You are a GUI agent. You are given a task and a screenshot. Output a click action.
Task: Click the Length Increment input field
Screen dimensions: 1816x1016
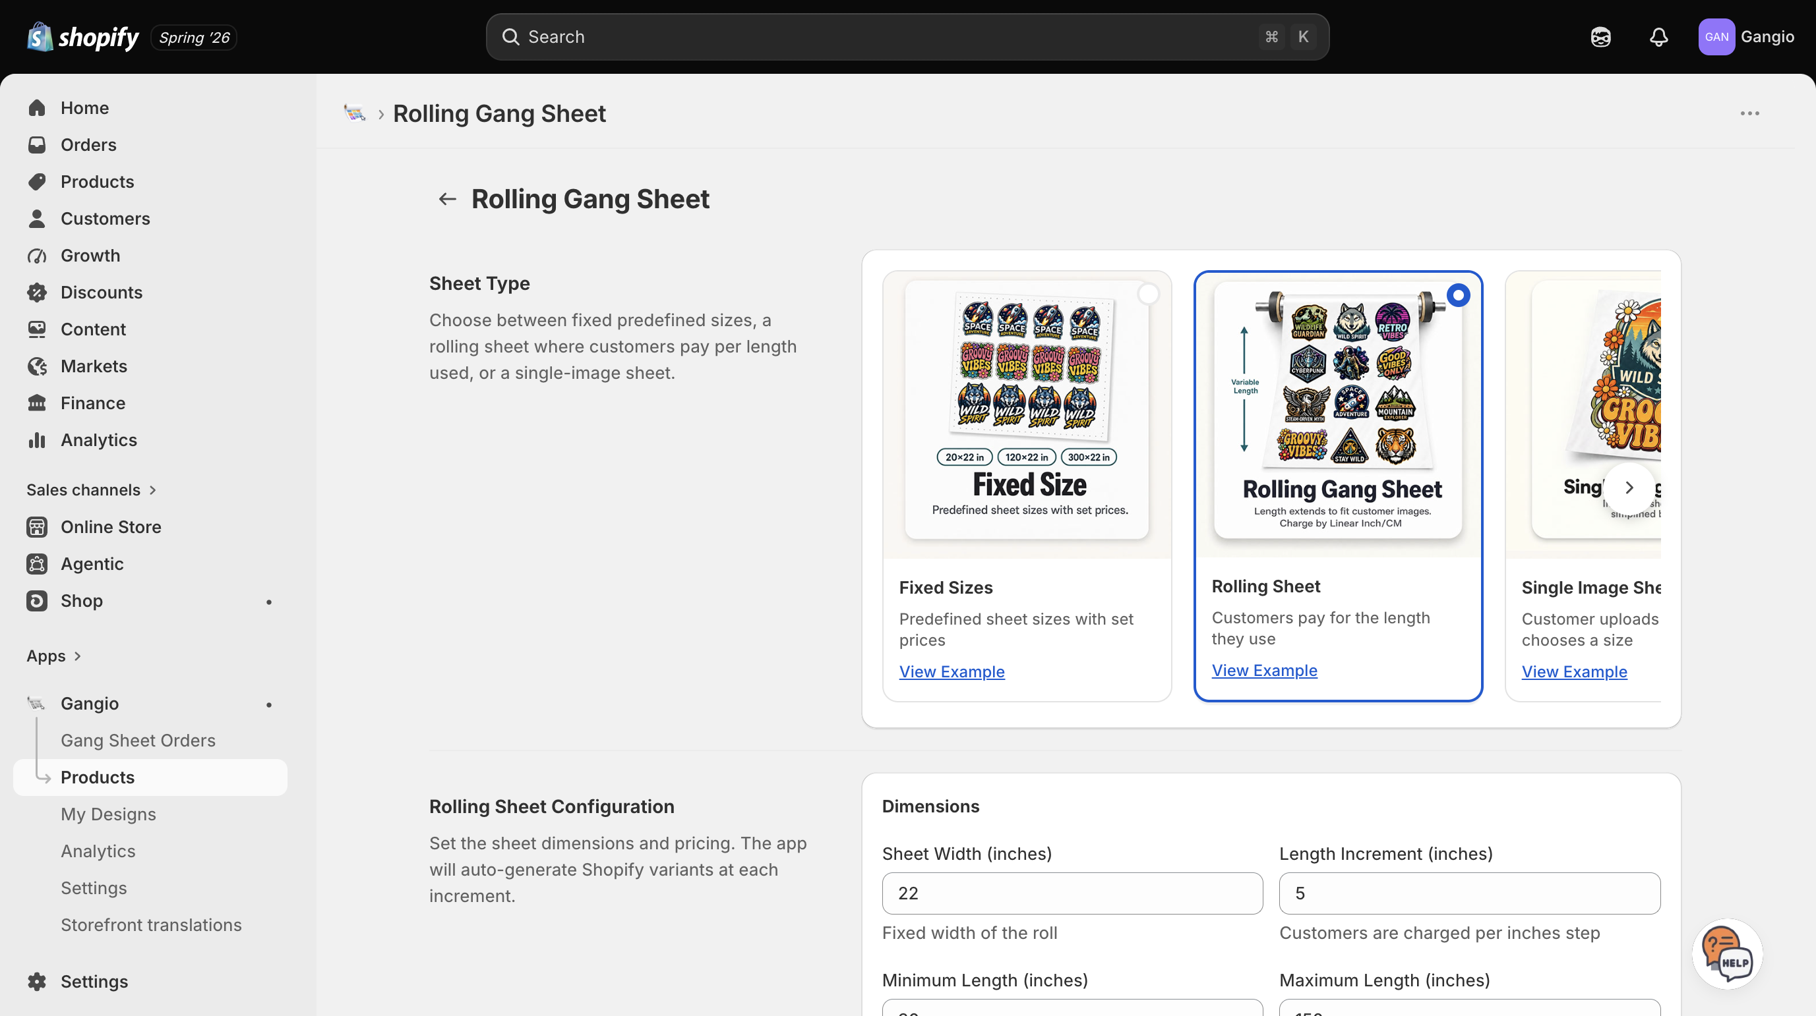pyautogui.click(x=1469, y=893)
